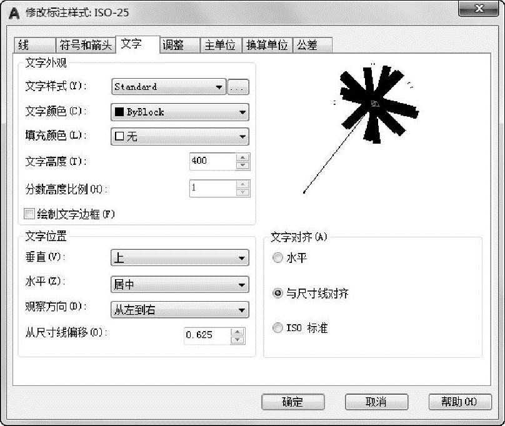Screen dimensions: 505x426
Task: Increase text height with up spinner arrow
Action: click(243, 157)
